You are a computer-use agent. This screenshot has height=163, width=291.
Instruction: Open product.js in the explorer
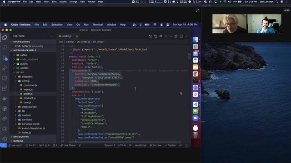coord(29,98)
